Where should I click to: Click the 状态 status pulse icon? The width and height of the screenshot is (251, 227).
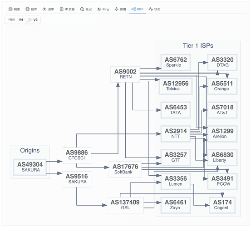(151, 9)
